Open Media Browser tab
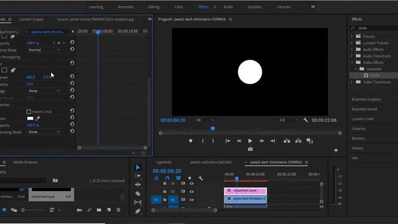 click(x=25, y=162)
